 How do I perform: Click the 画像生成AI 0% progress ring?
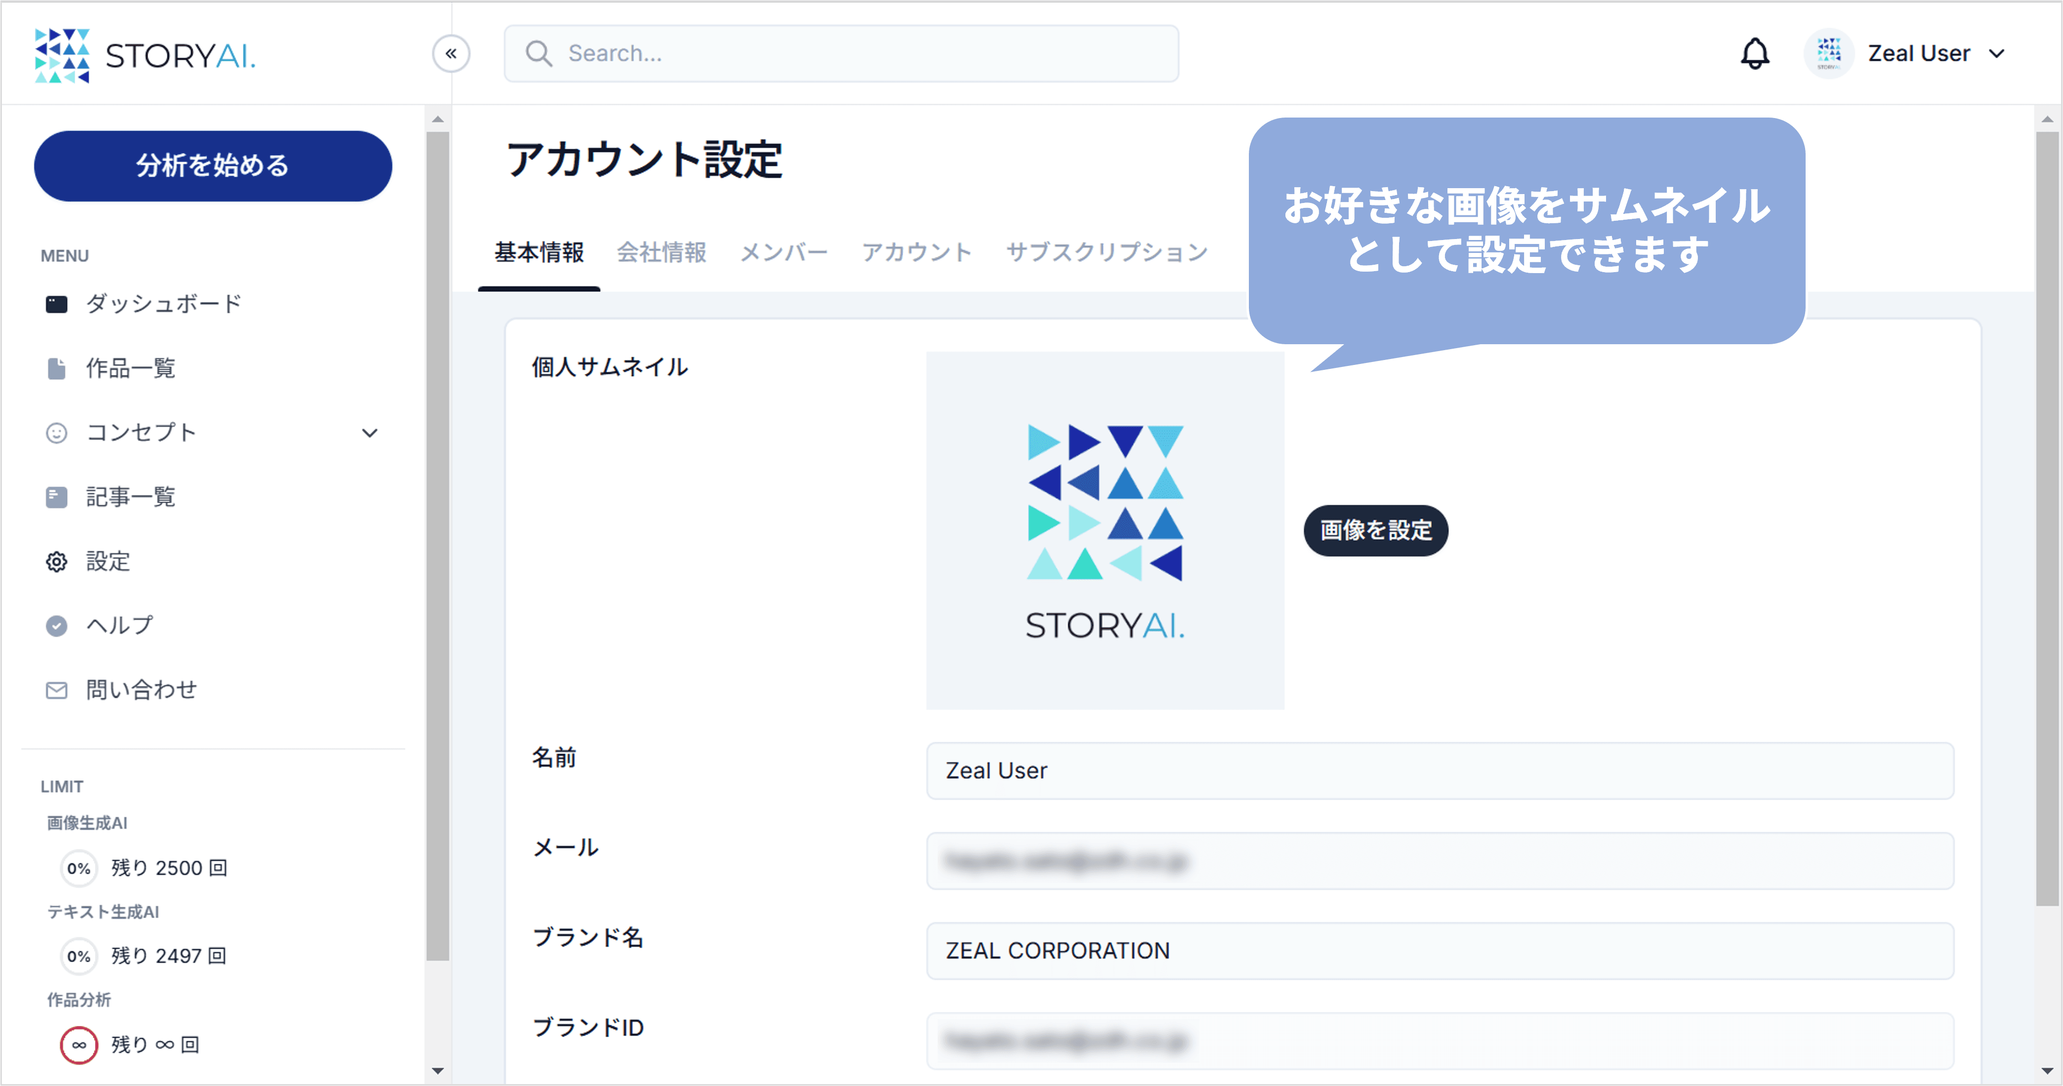(79, 868)
